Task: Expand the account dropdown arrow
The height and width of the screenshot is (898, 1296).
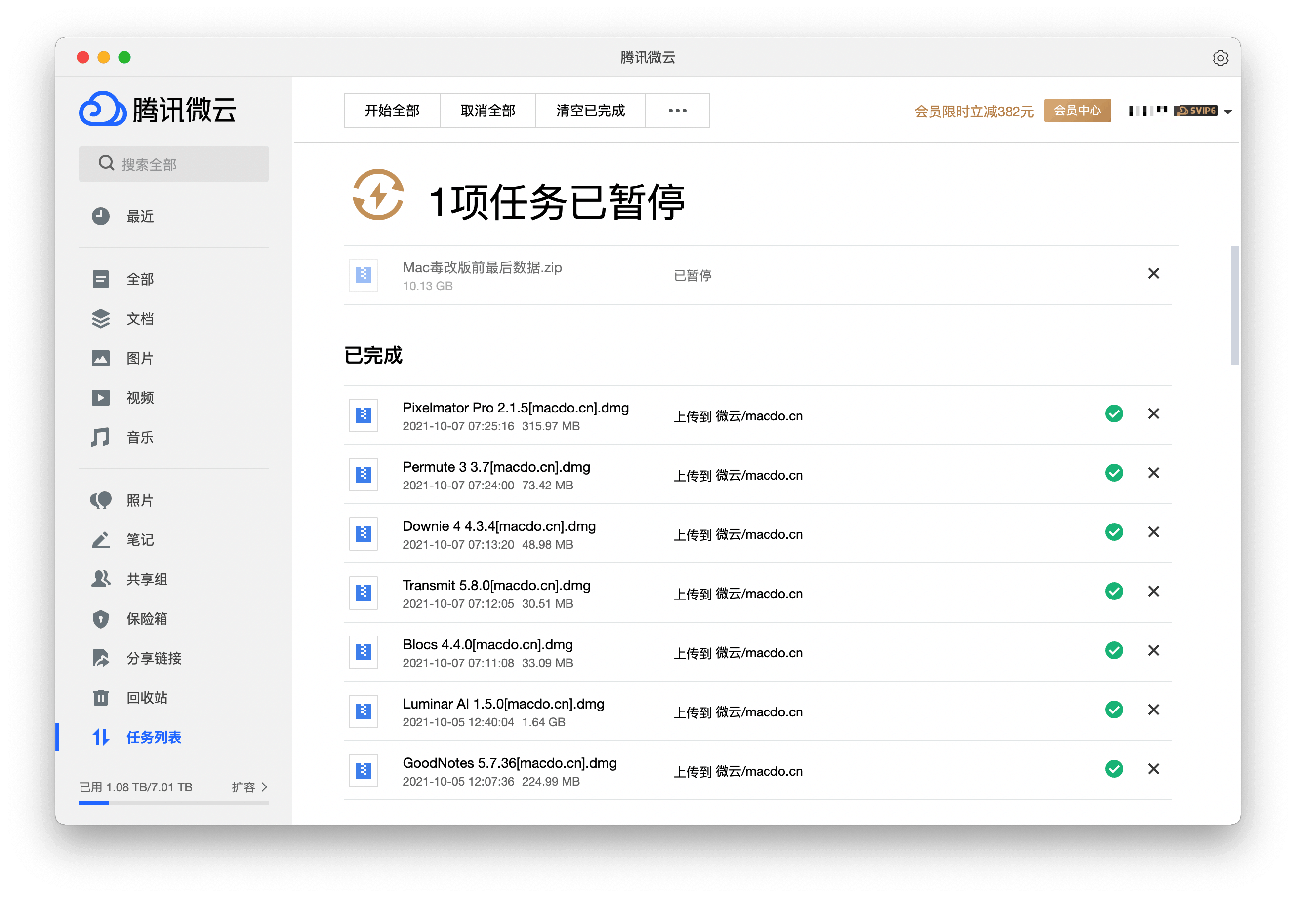Action: pos(1228,112)
